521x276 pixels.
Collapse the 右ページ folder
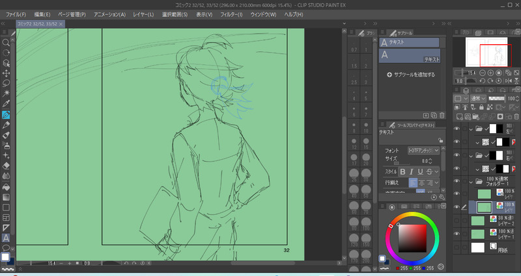pos(471,155)
